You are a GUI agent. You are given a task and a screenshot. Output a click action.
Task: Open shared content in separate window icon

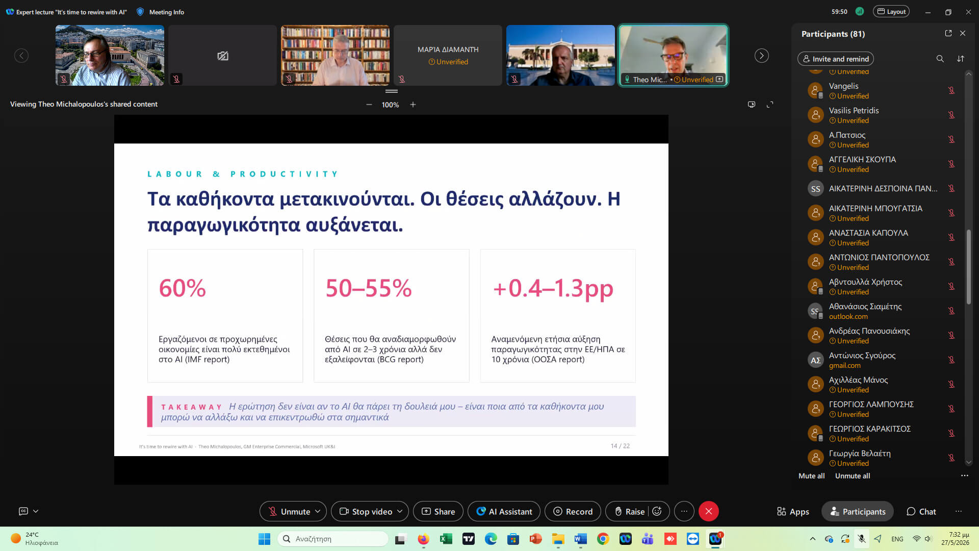[x=751, y=105]
